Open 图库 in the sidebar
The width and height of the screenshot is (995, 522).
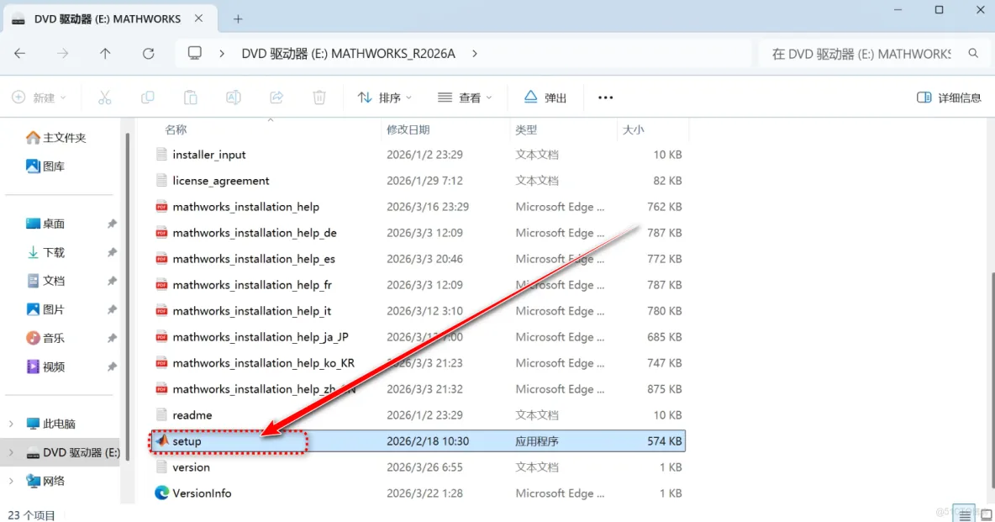[45, 166]
